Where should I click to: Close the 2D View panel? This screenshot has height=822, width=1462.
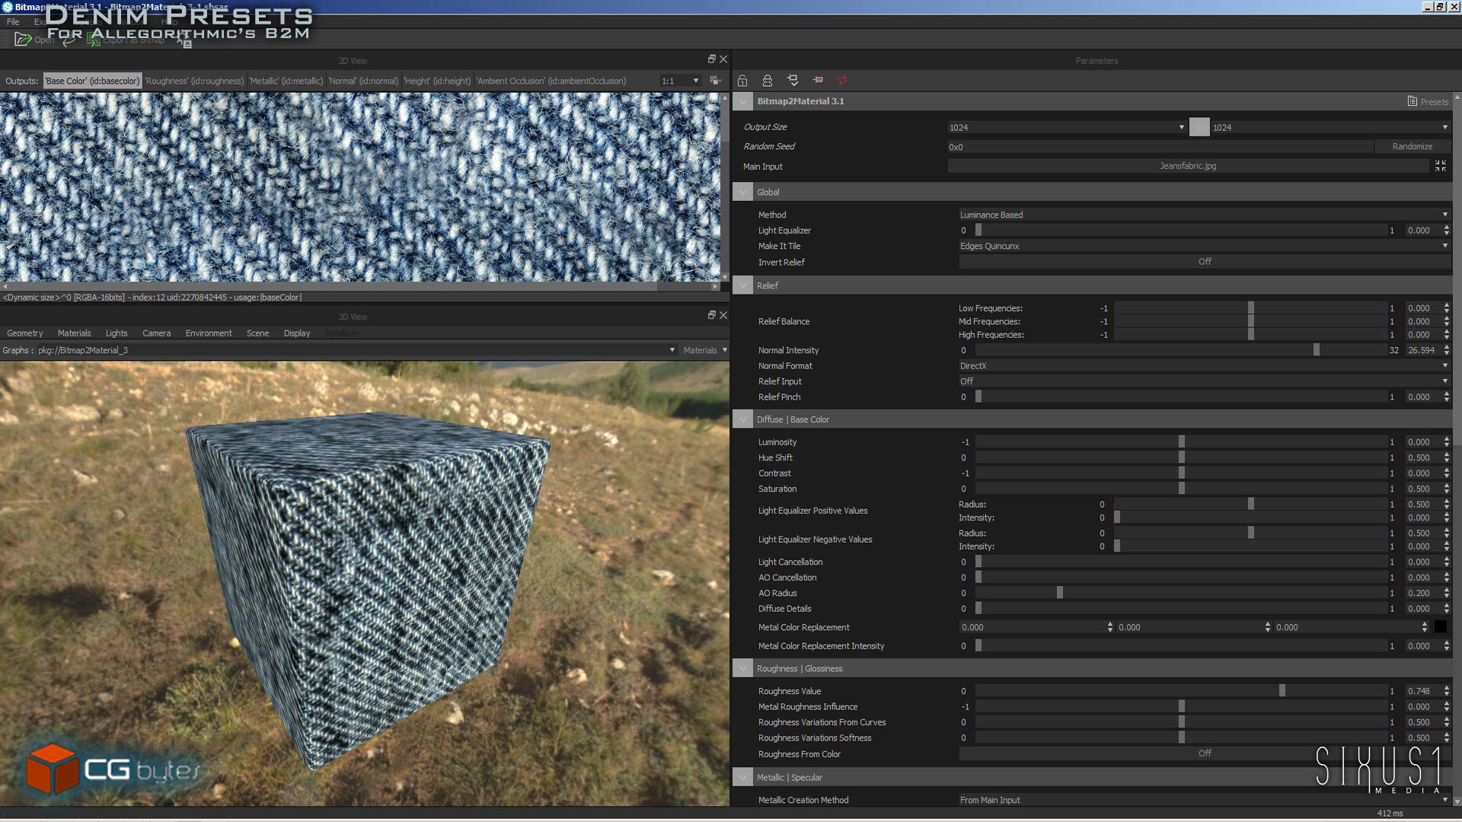[723, 59]
